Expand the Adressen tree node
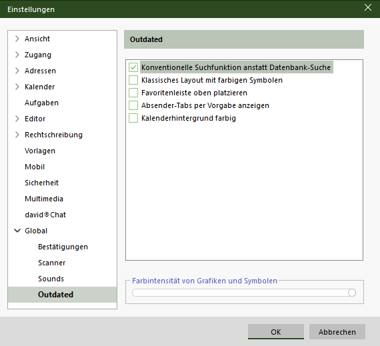Image resolution: width=380 pixels, height=346 pixels. click(17, 71)
